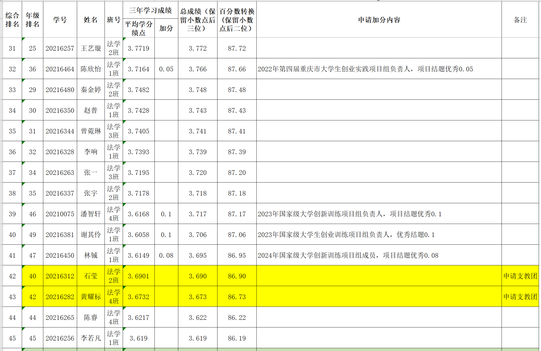The image size is (541, 351).
Task: Select the 加分 cell showing 0.05
Action: [166, 69]
